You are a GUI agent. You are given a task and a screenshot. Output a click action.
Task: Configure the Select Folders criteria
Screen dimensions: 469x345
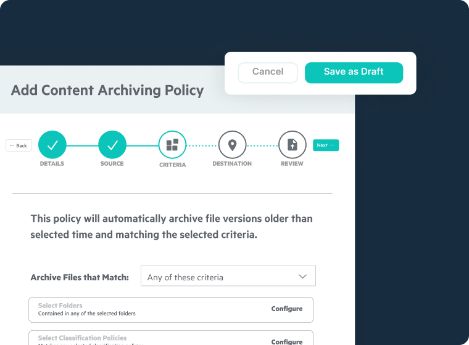pos(287,309)
